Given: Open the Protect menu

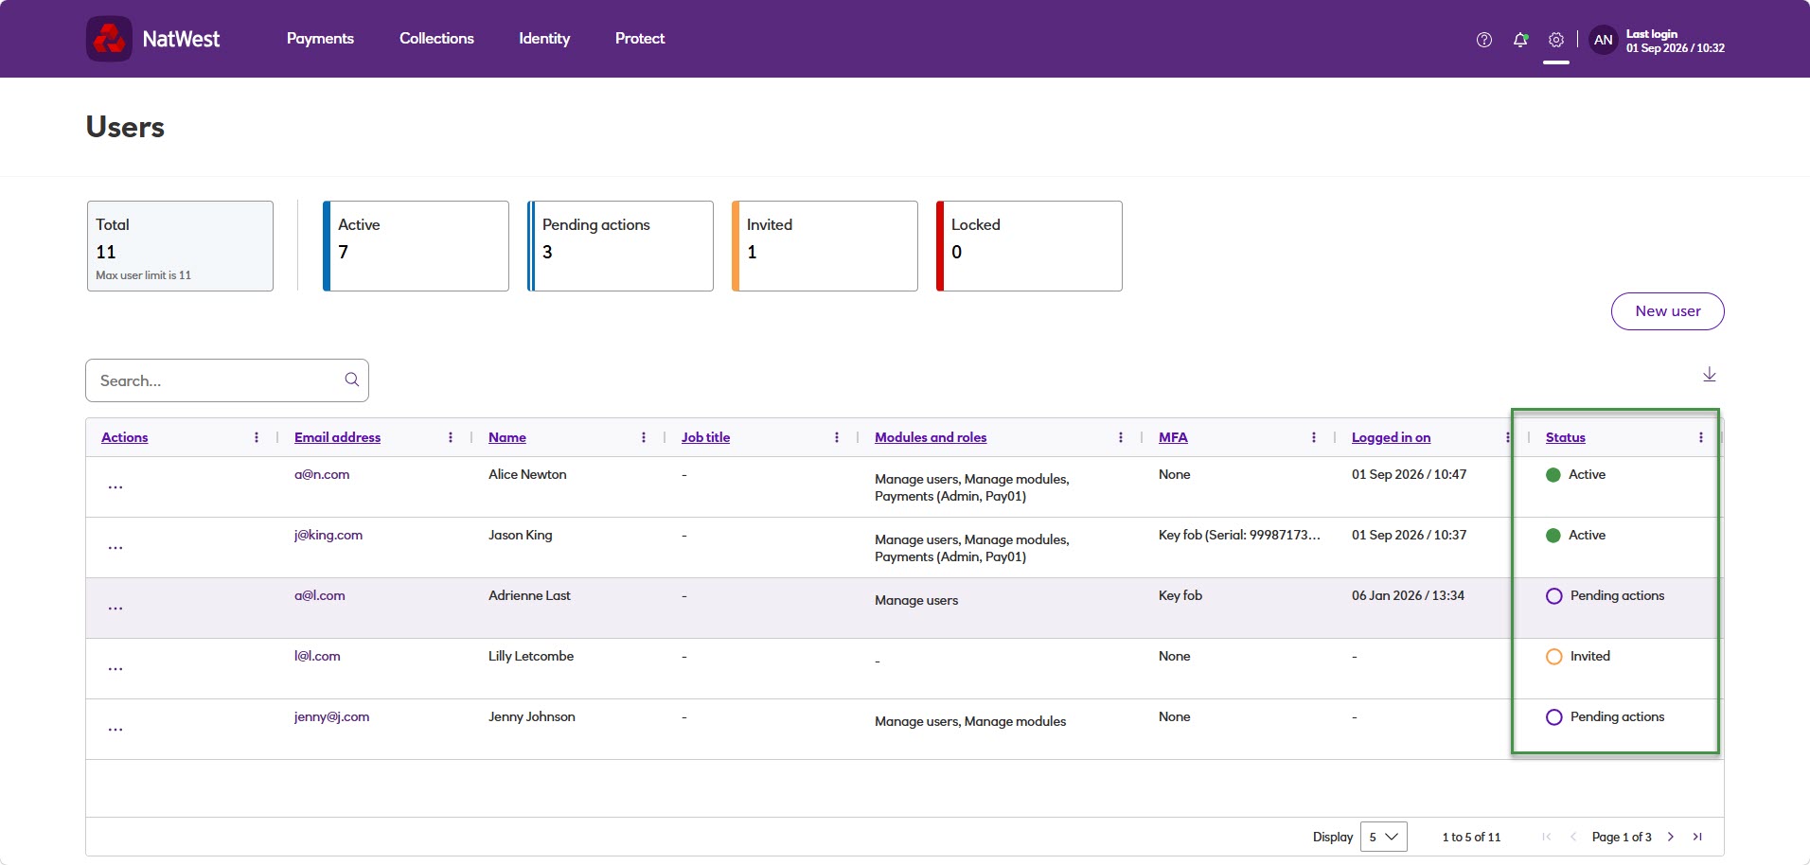Looking at the screenshot, I should (640, 39).
